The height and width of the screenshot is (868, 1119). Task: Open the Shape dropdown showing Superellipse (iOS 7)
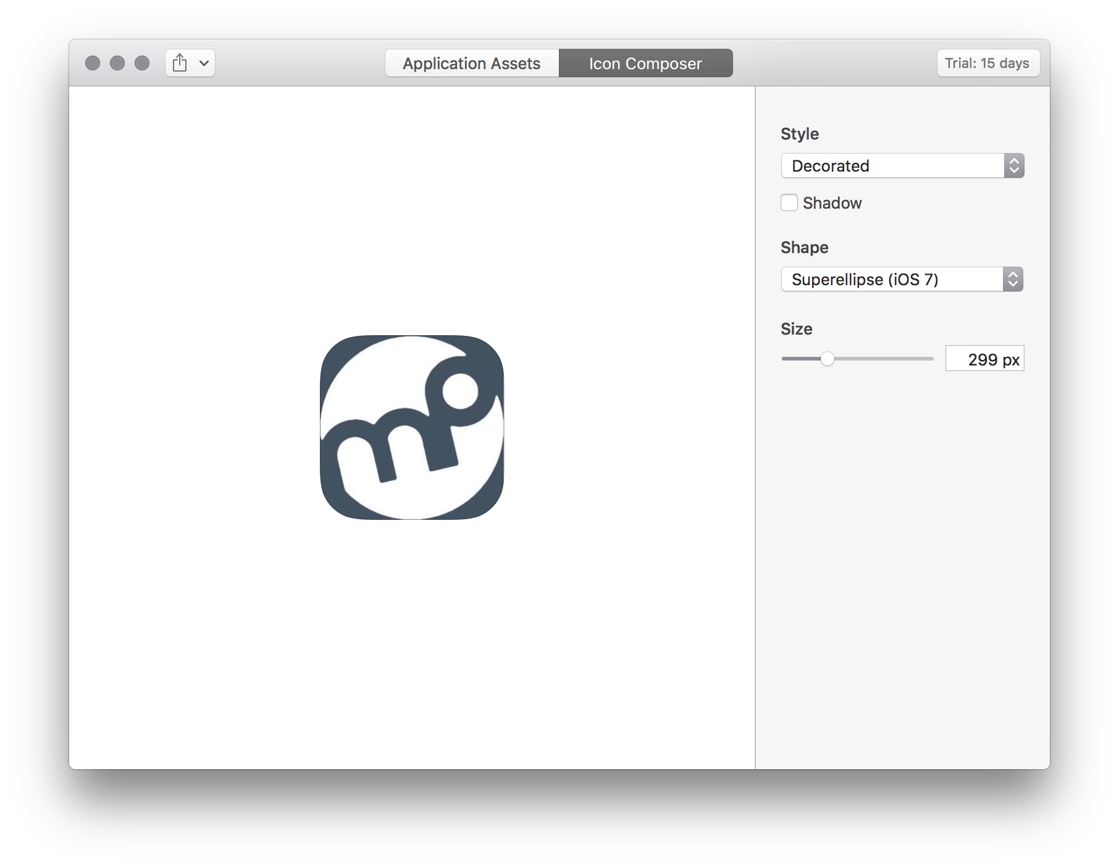(902, 279)
